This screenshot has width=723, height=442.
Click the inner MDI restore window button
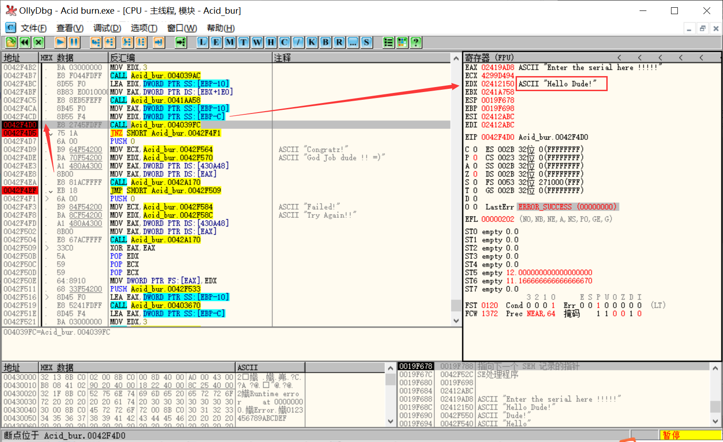pos(702,28)
